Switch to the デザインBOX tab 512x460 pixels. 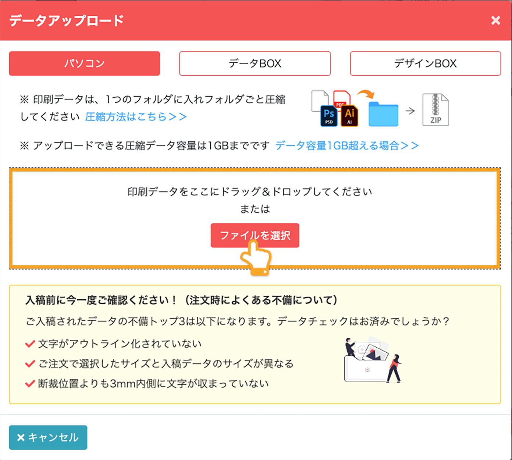tap(425, 63)
